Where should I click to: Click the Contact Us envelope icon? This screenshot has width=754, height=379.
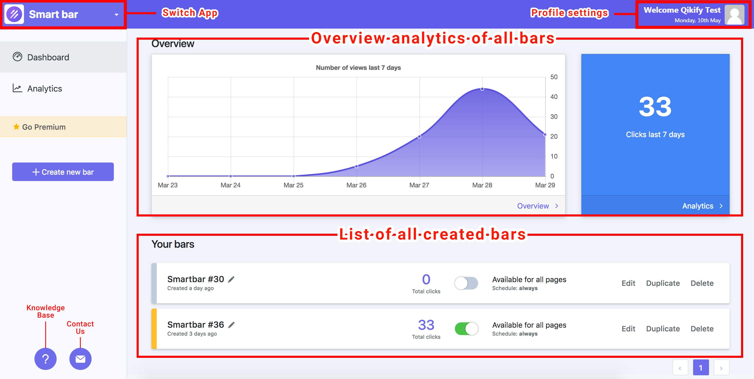pyautogui.click(x=80, y=359)
